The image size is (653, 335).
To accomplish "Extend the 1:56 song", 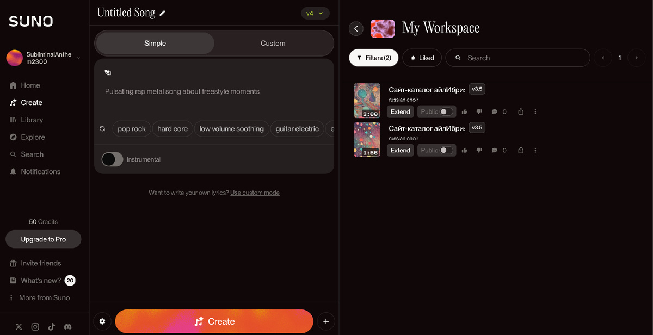I will click(401, 150).
